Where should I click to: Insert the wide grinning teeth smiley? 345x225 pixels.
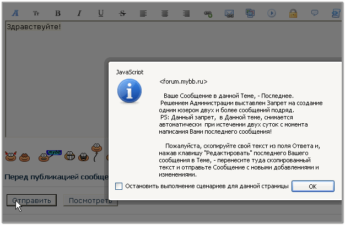pyautogui.click(x=70, y=156)
